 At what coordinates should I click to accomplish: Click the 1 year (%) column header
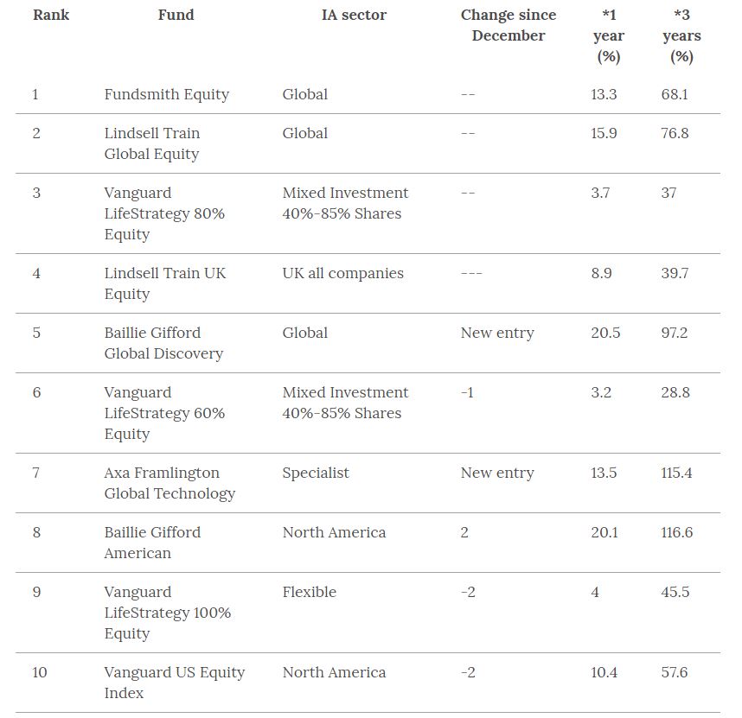click(x=609, y=35)
